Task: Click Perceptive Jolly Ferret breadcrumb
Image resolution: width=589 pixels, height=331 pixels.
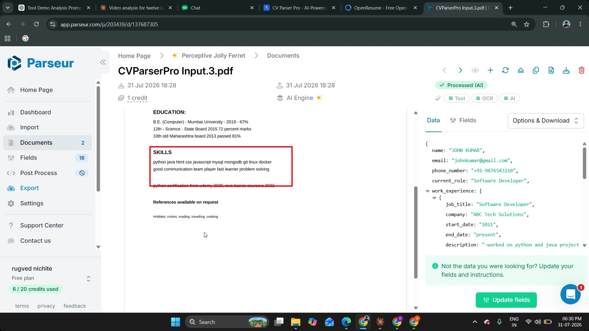Action: click(x=209, y=55)
